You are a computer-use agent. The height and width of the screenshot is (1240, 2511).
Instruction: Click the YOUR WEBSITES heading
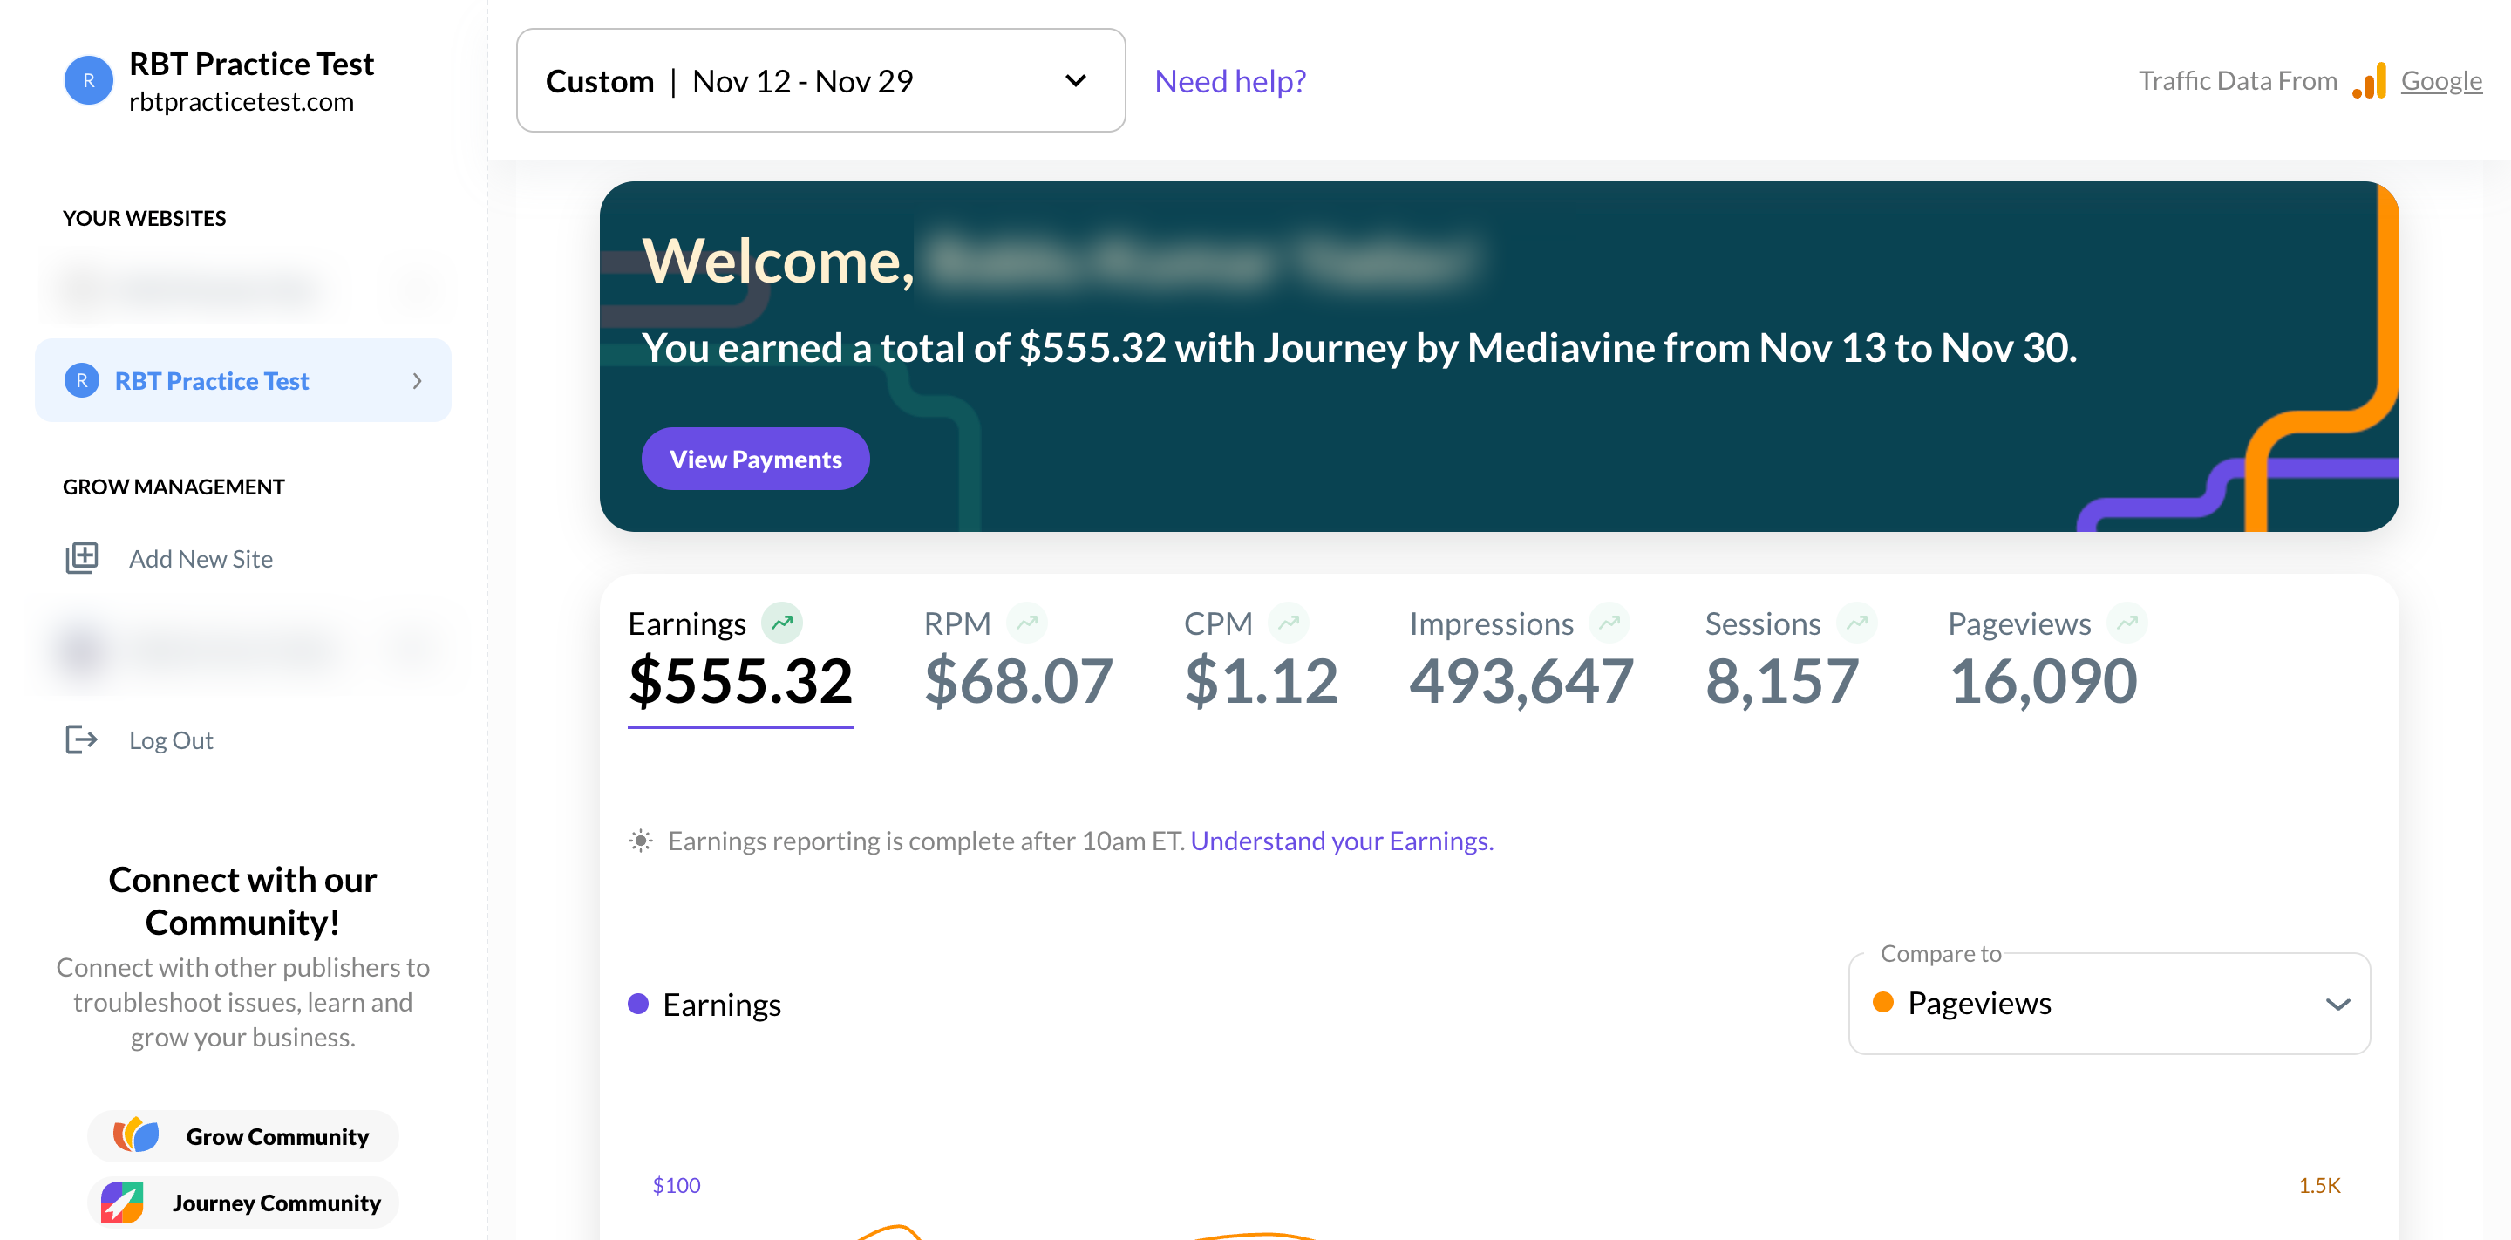[144, 218]
